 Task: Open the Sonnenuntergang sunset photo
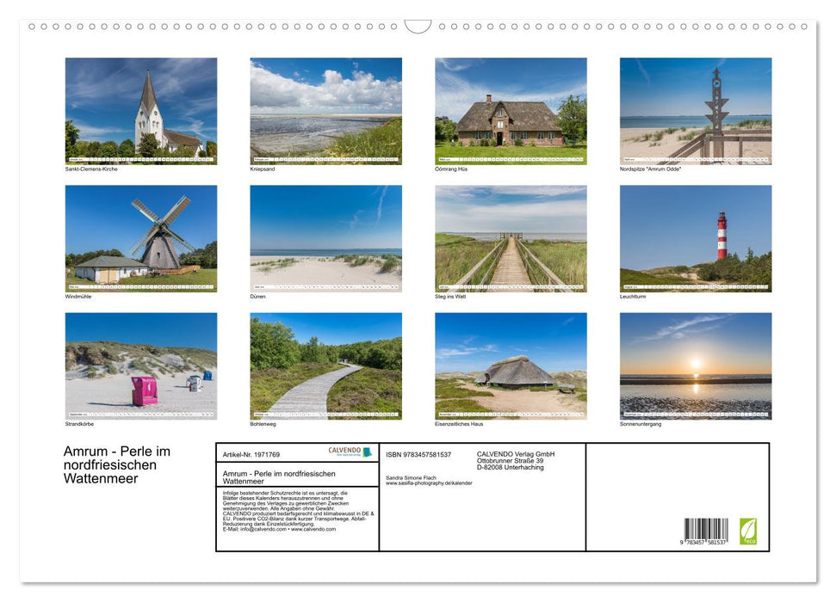(x=696, y=363)
